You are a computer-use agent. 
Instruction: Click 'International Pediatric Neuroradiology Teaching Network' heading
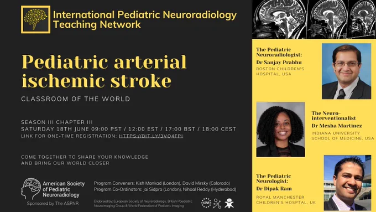coord(145,19)
